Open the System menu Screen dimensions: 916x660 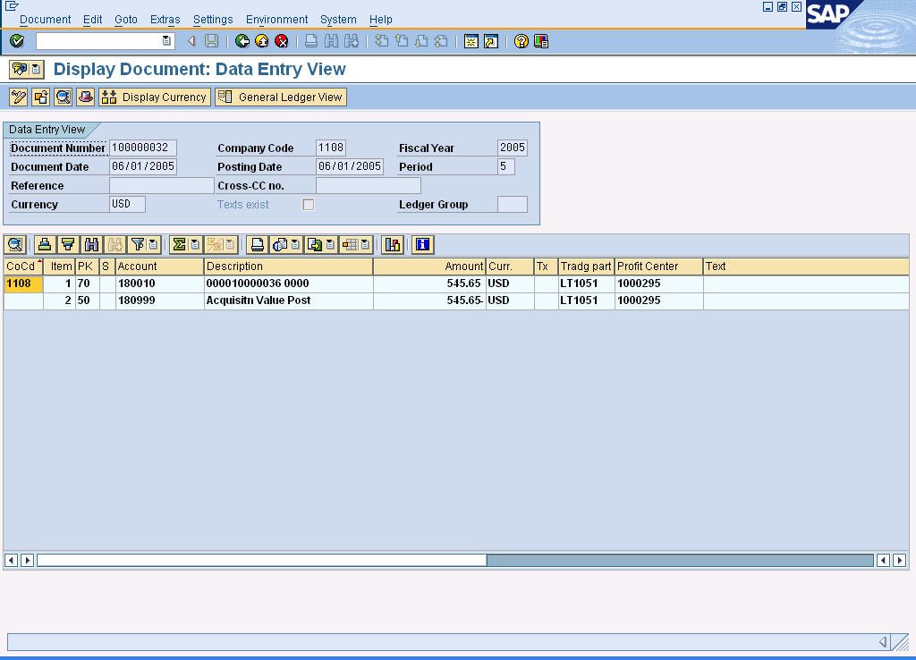(x=337, y=20)
